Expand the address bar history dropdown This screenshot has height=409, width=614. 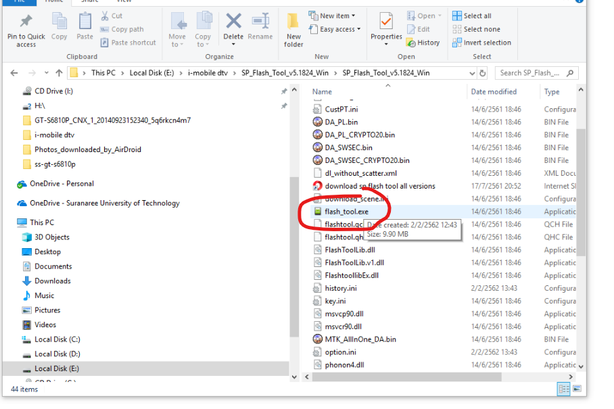[x=472, y=73]
